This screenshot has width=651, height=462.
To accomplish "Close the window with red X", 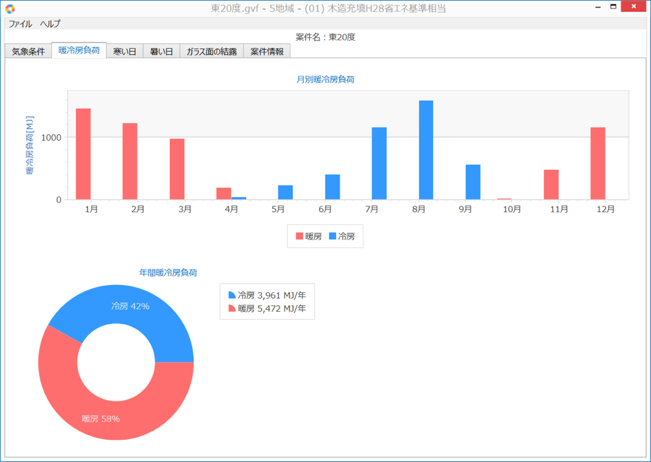I will 633,7.
